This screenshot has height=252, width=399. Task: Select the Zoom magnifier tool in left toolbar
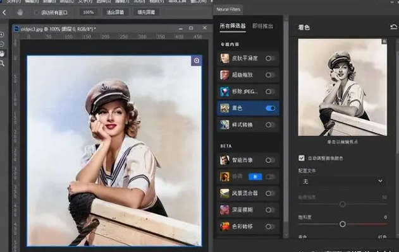point(3,64)
